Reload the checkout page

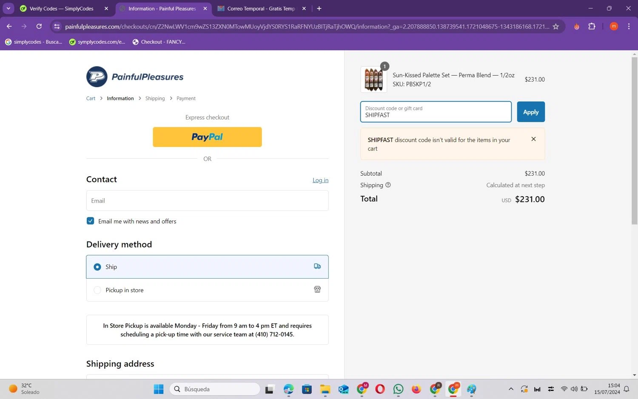coord(39,26)
